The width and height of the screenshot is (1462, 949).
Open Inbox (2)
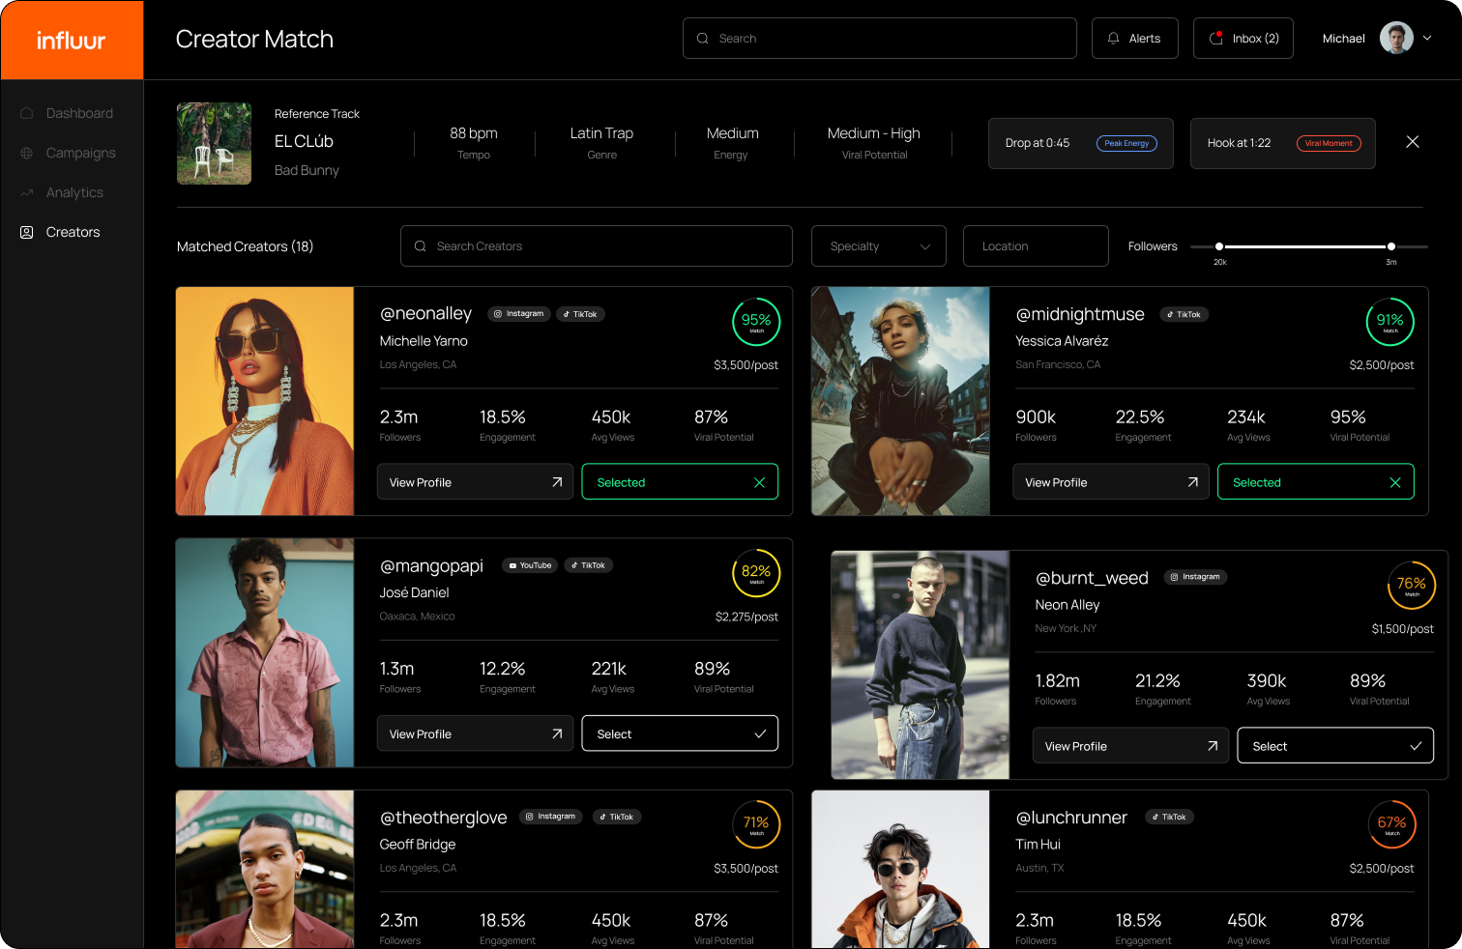1243,39
